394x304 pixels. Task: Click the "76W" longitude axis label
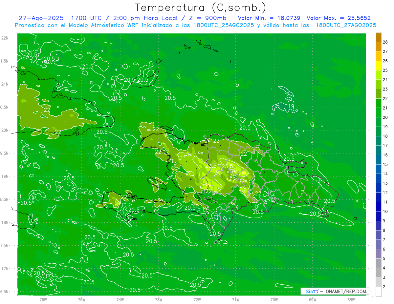point(43,299)
